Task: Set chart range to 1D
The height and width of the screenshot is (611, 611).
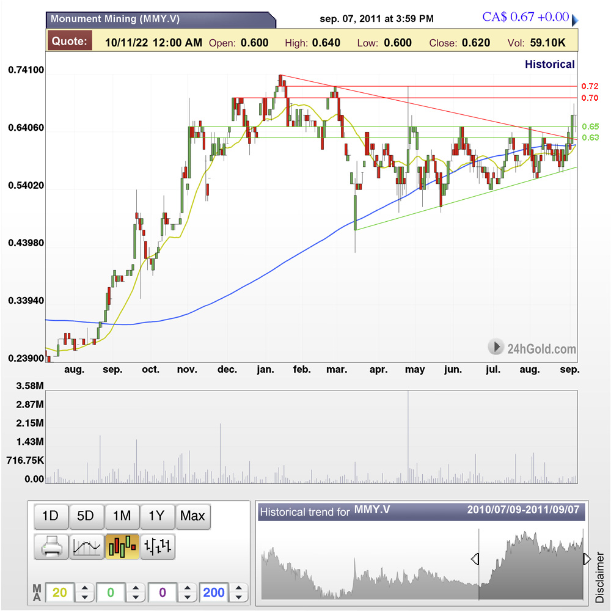Action: coord(51,516)
